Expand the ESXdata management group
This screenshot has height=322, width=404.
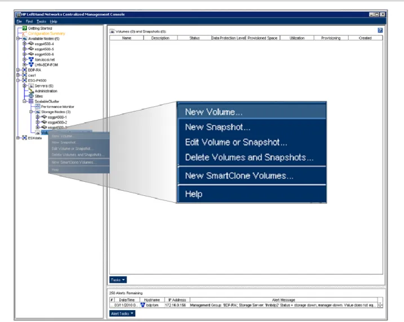pyautogui.click(x=18, y=138)
